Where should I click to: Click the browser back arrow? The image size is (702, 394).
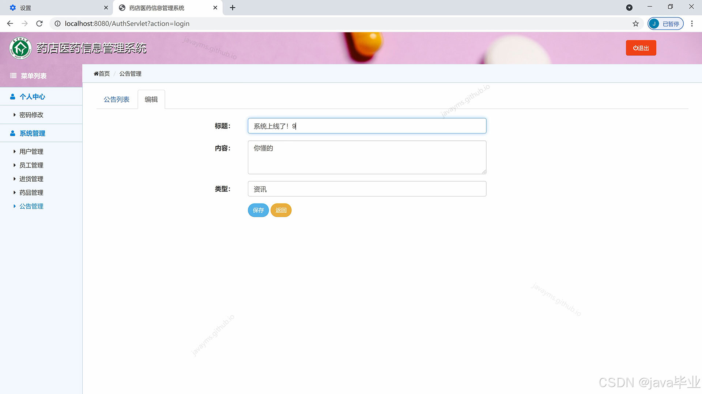point(10,24)
